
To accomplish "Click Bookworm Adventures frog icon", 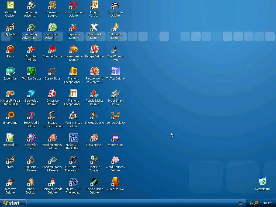I will 52,27.
